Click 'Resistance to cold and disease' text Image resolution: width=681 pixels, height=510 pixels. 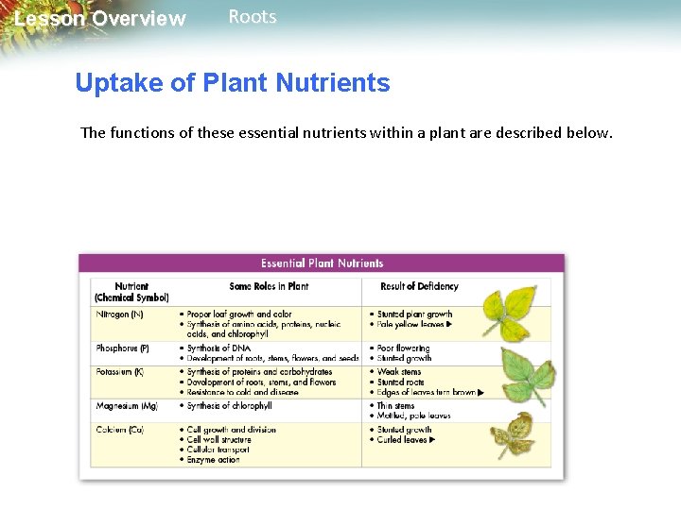pyautogui.click(x=242, y=392)
